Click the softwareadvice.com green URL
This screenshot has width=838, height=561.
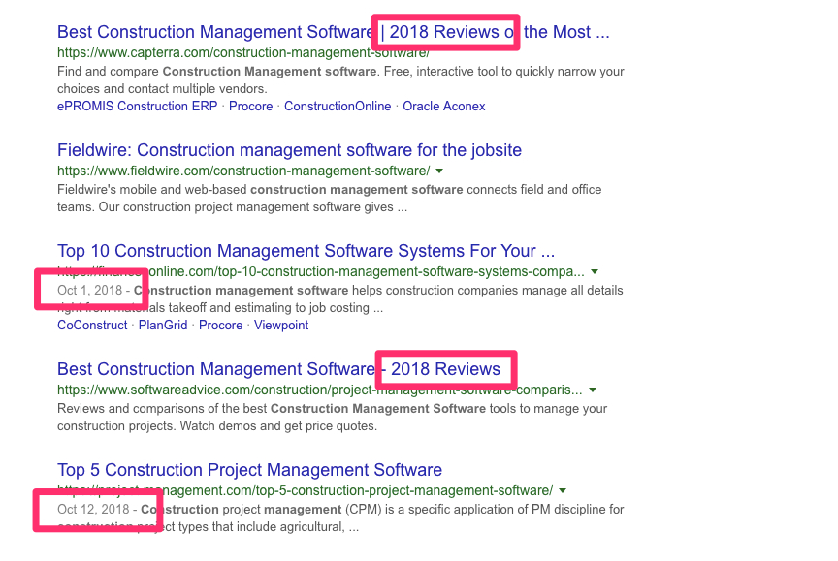[x=320, y=390]
